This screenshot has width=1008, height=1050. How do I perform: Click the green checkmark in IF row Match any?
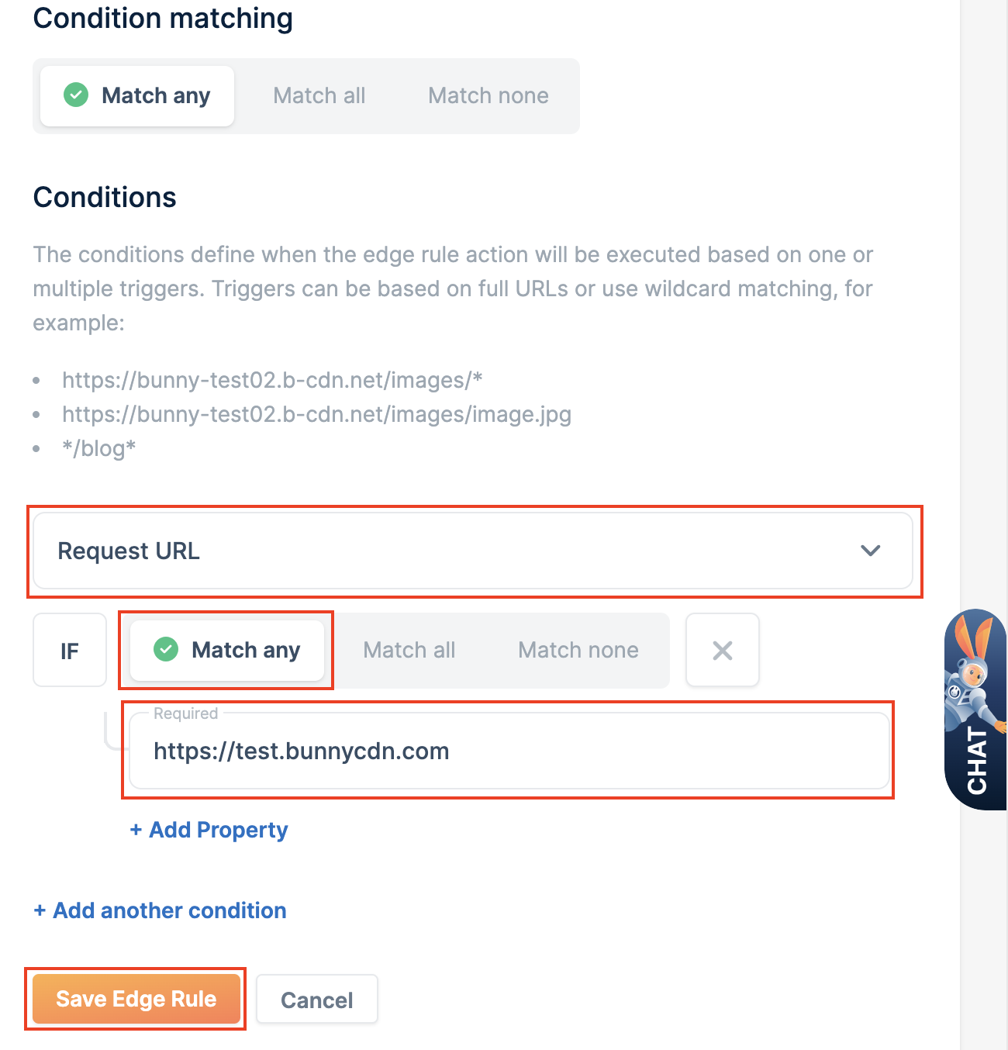coord(166,649)
